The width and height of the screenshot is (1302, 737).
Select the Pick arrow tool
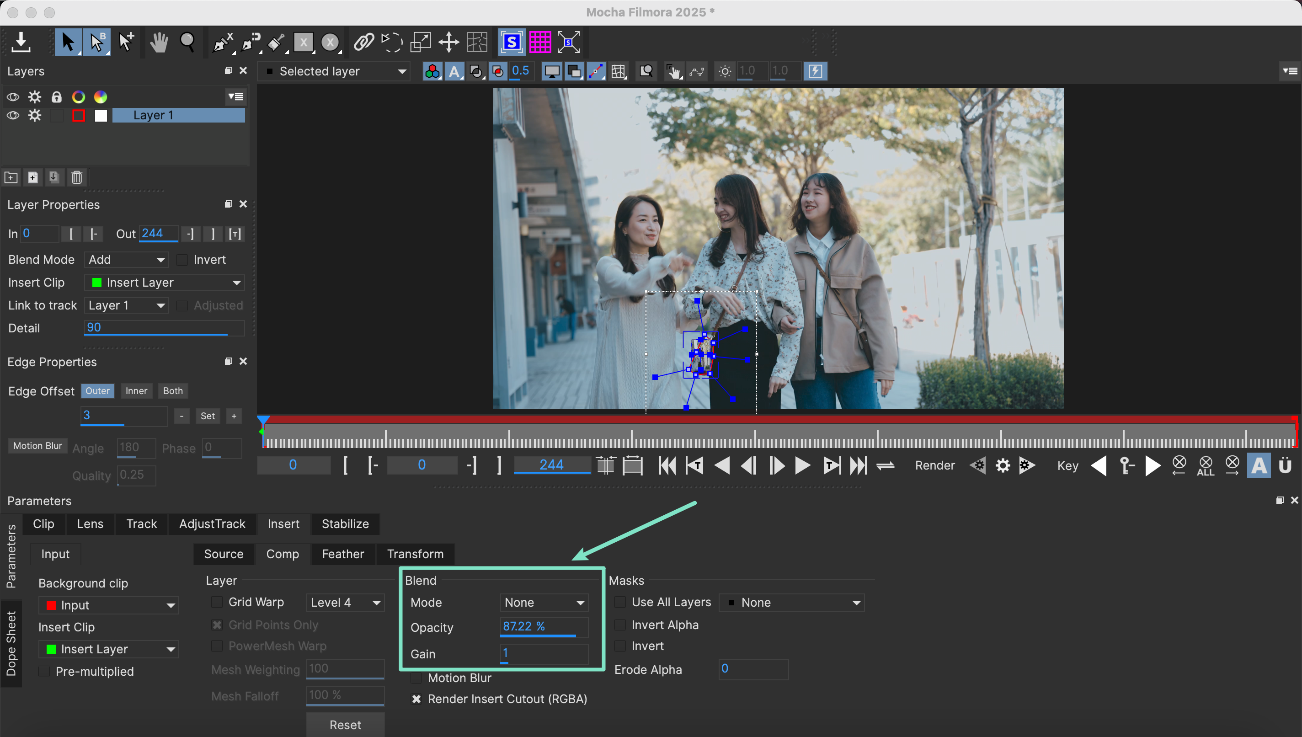click(67, 42)
